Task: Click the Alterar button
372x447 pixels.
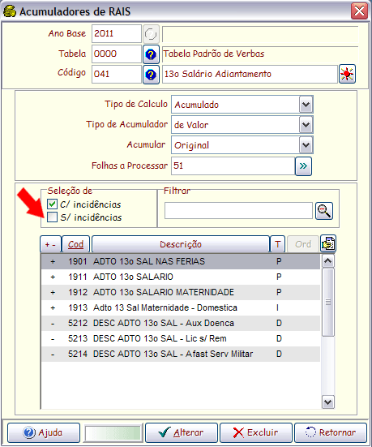Action: click(182, 432)
